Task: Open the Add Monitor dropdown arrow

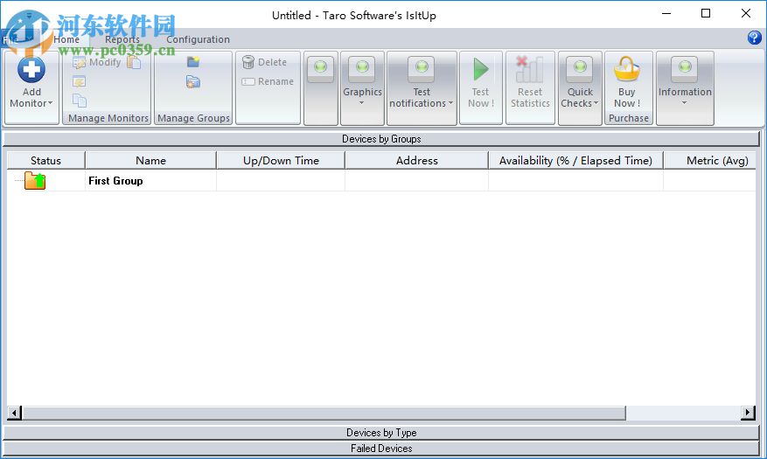Action: [50, 103]
